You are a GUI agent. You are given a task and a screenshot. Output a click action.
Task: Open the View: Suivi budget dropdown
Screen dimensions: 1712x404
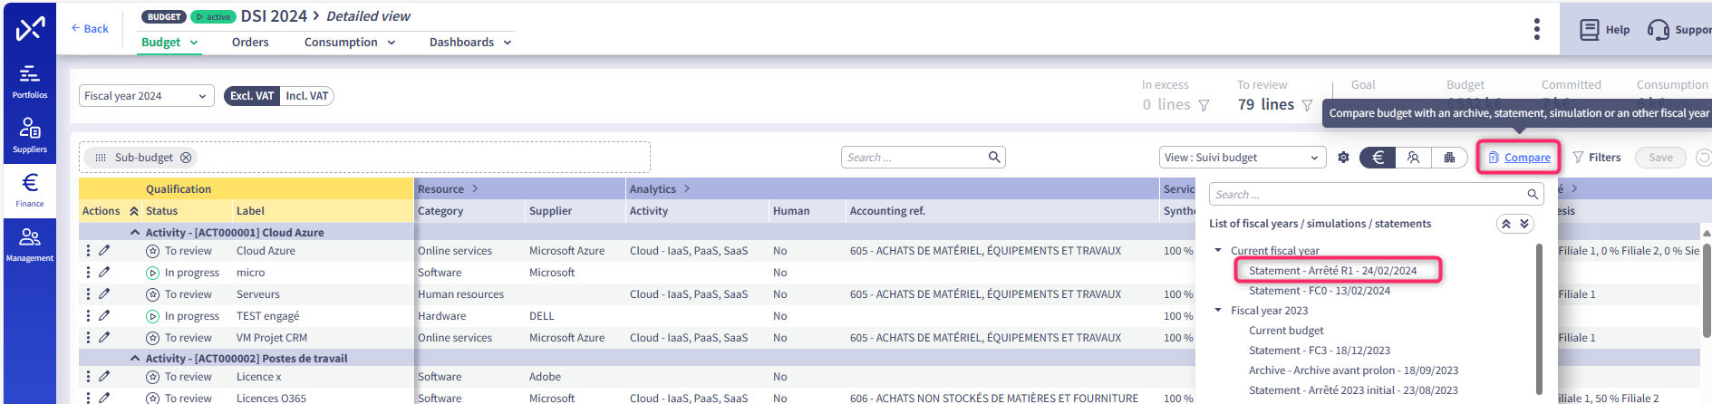(x=1242, y=158)
